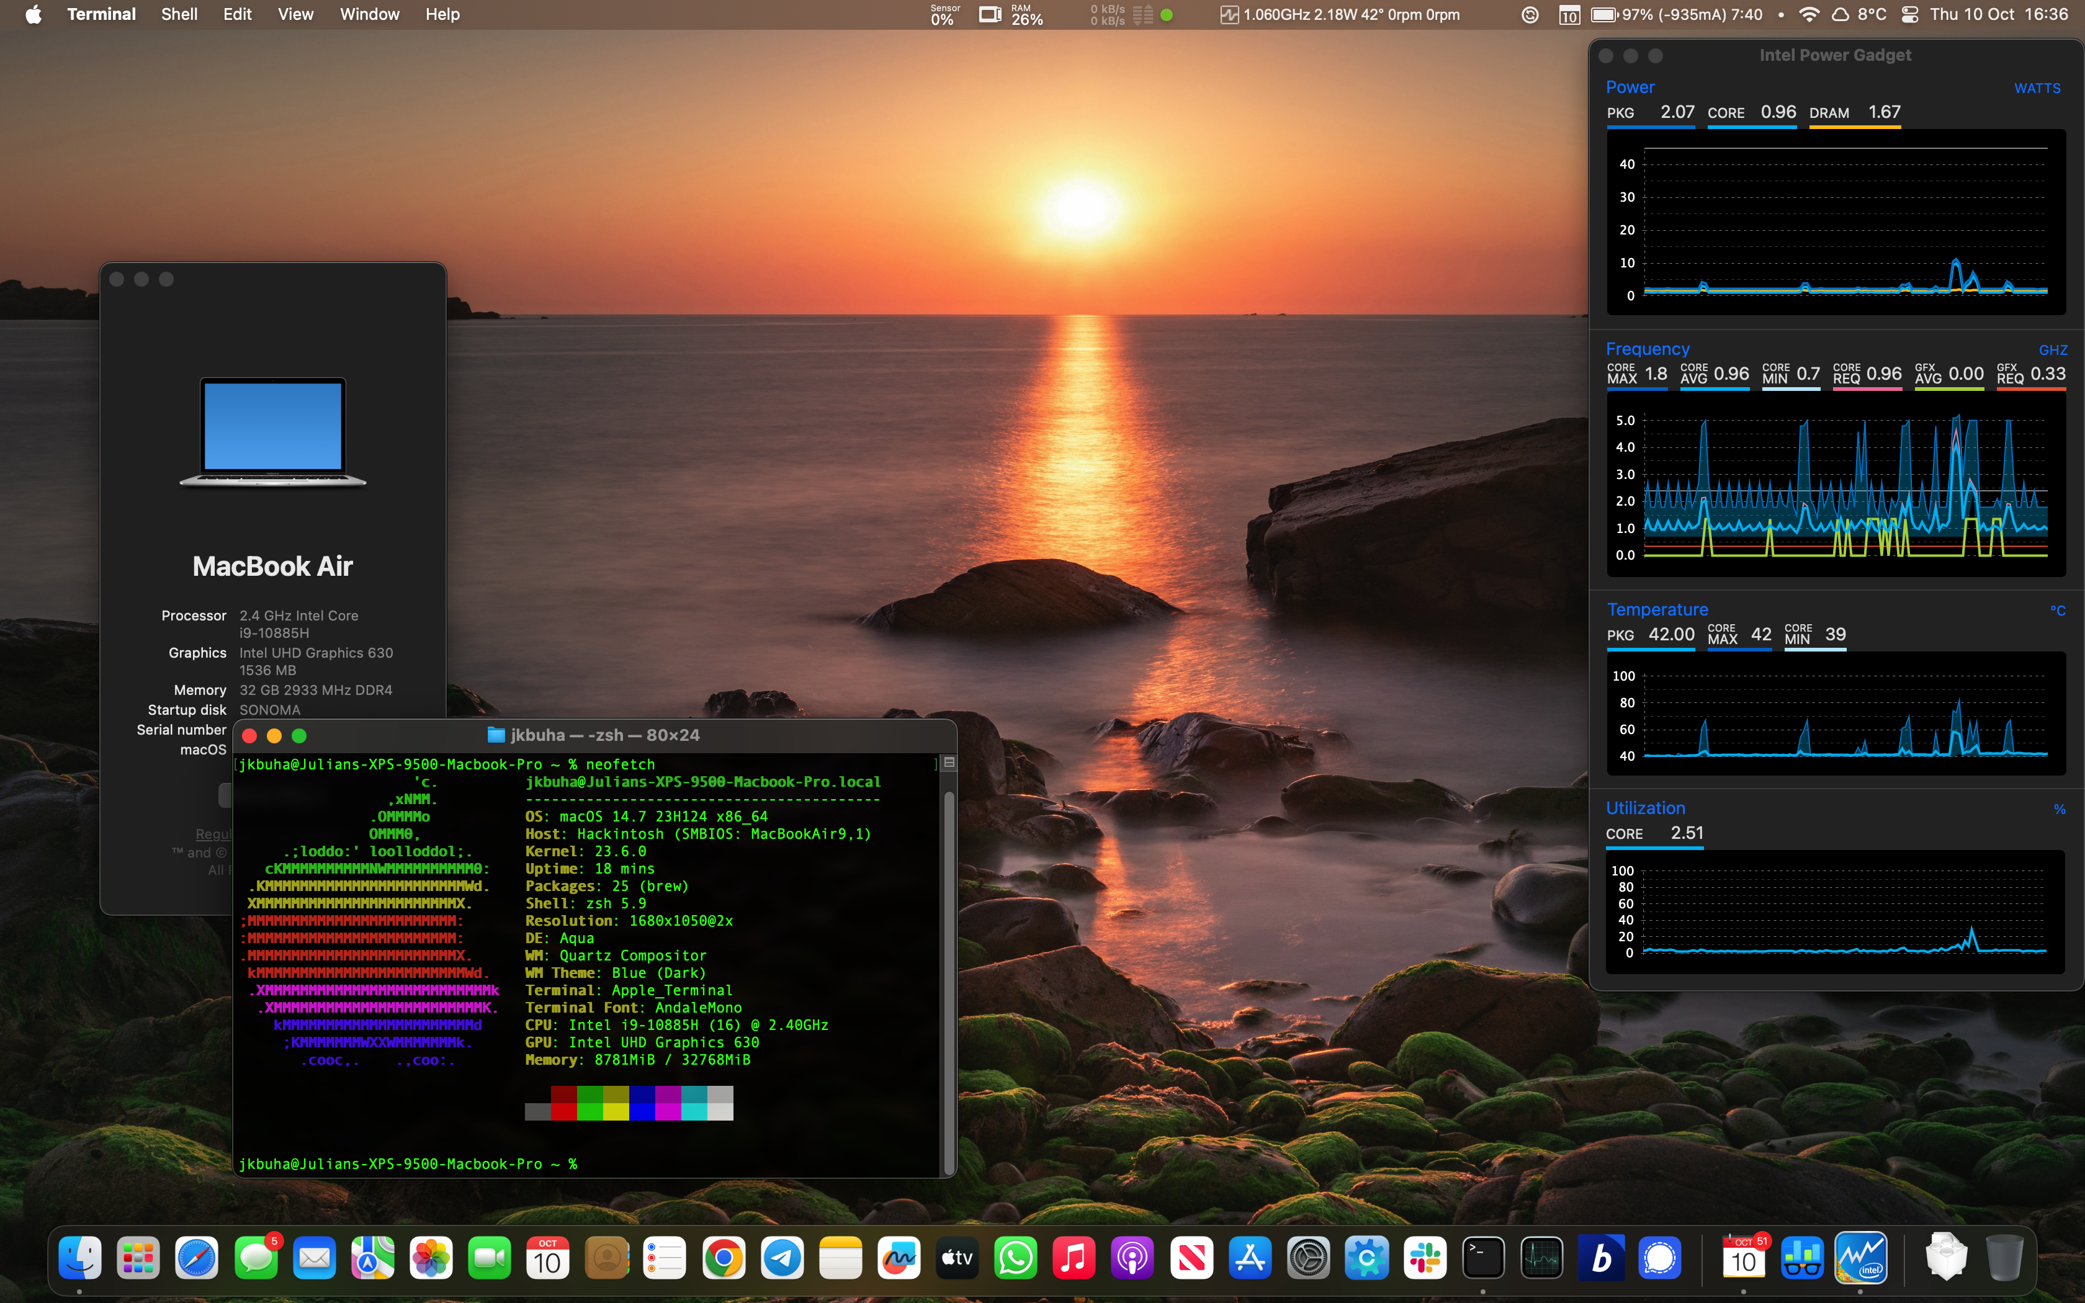Open Intel Power Gadget from the dock
2085x1303 pixels.
(x=1861, y=1259)
